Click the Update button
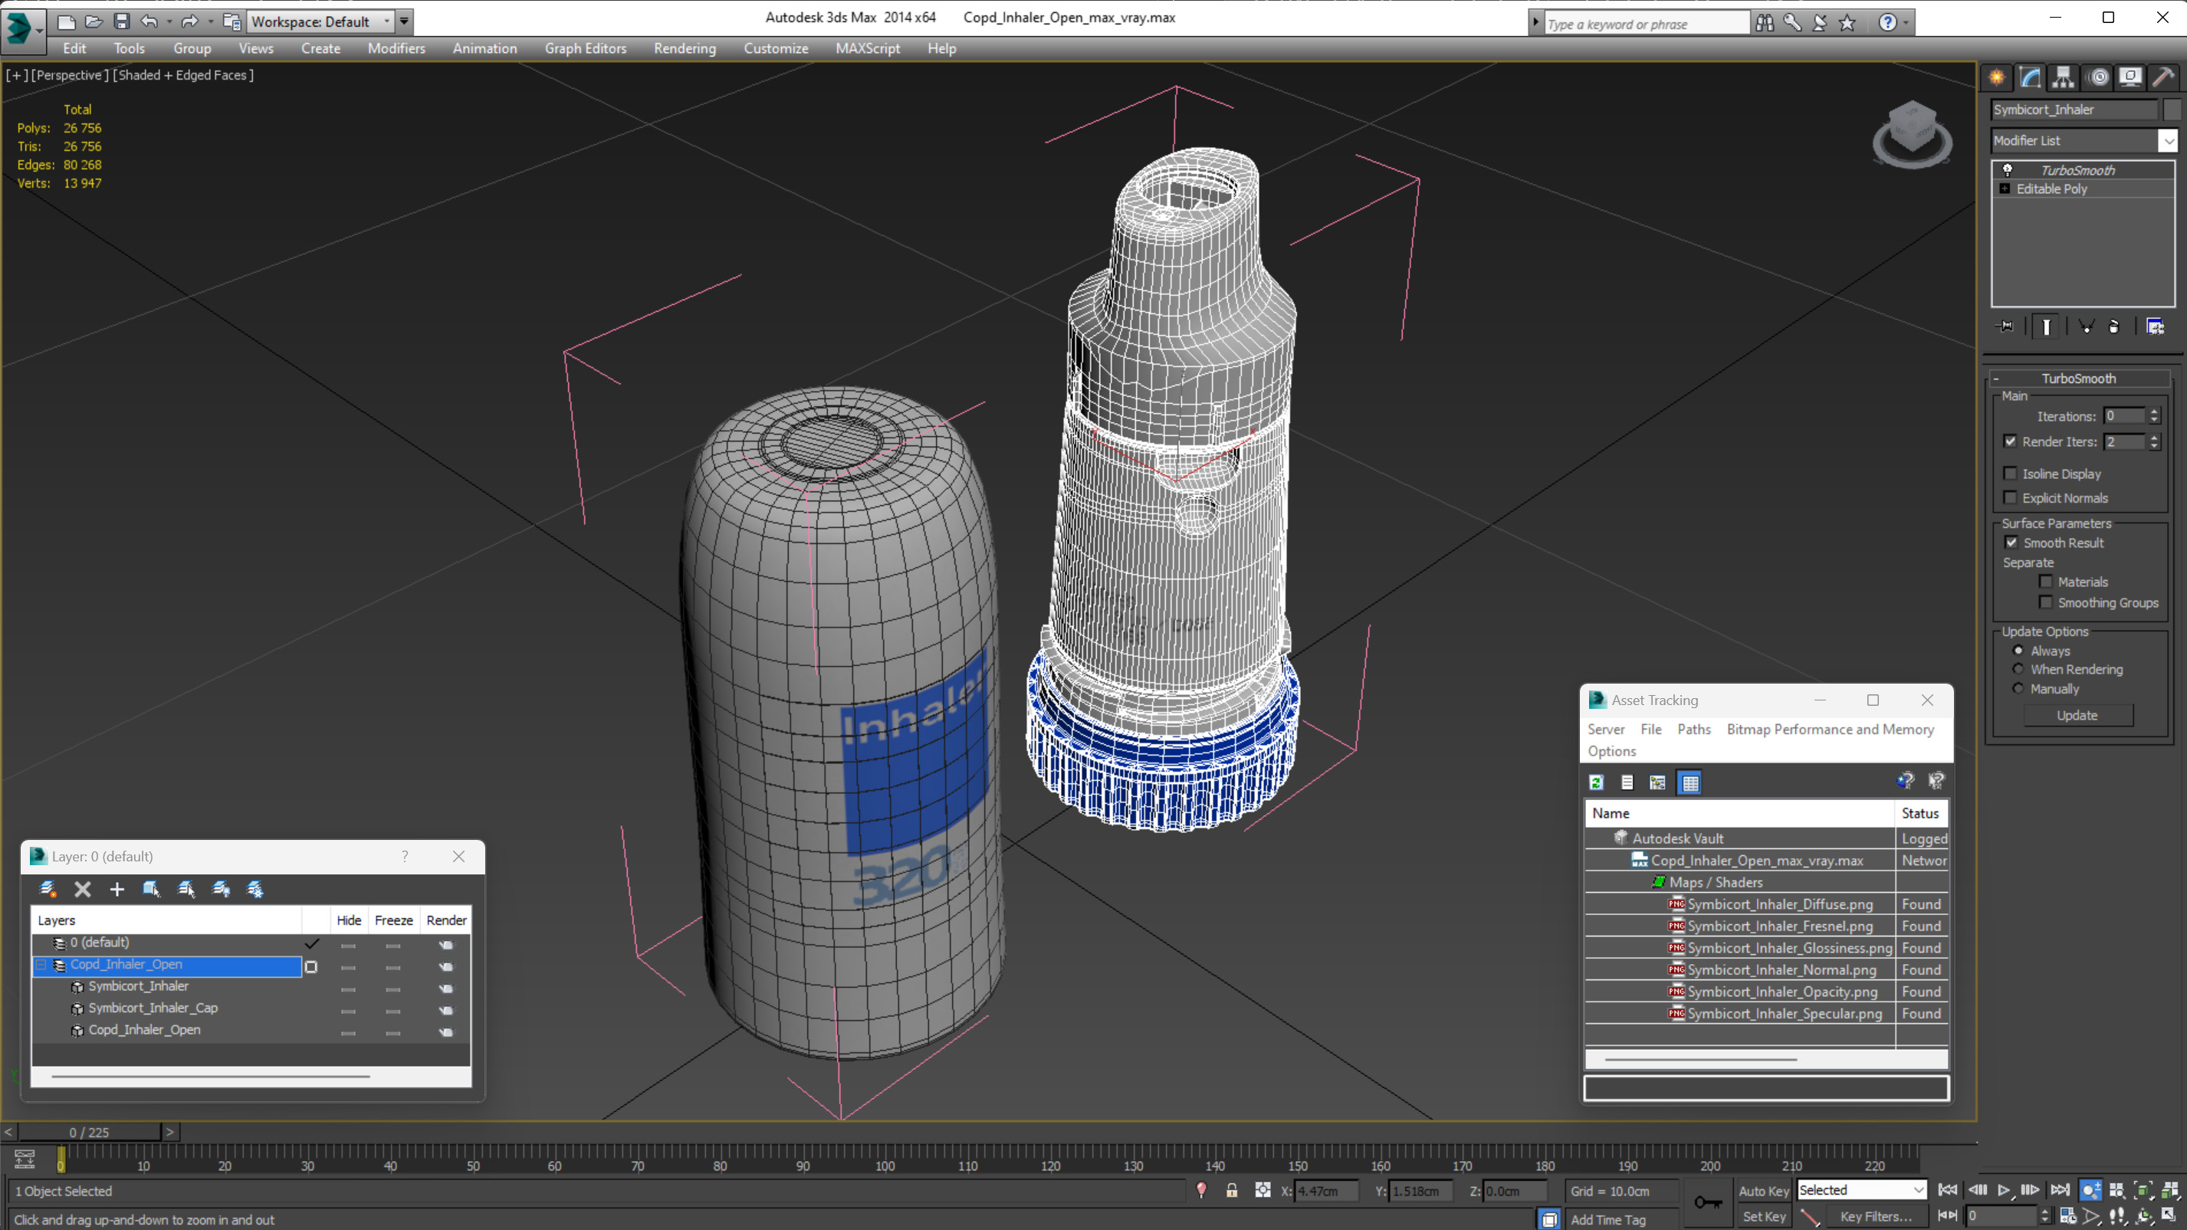The height and width of the screenshot is (1230, 2187). tap(2077, 716)
